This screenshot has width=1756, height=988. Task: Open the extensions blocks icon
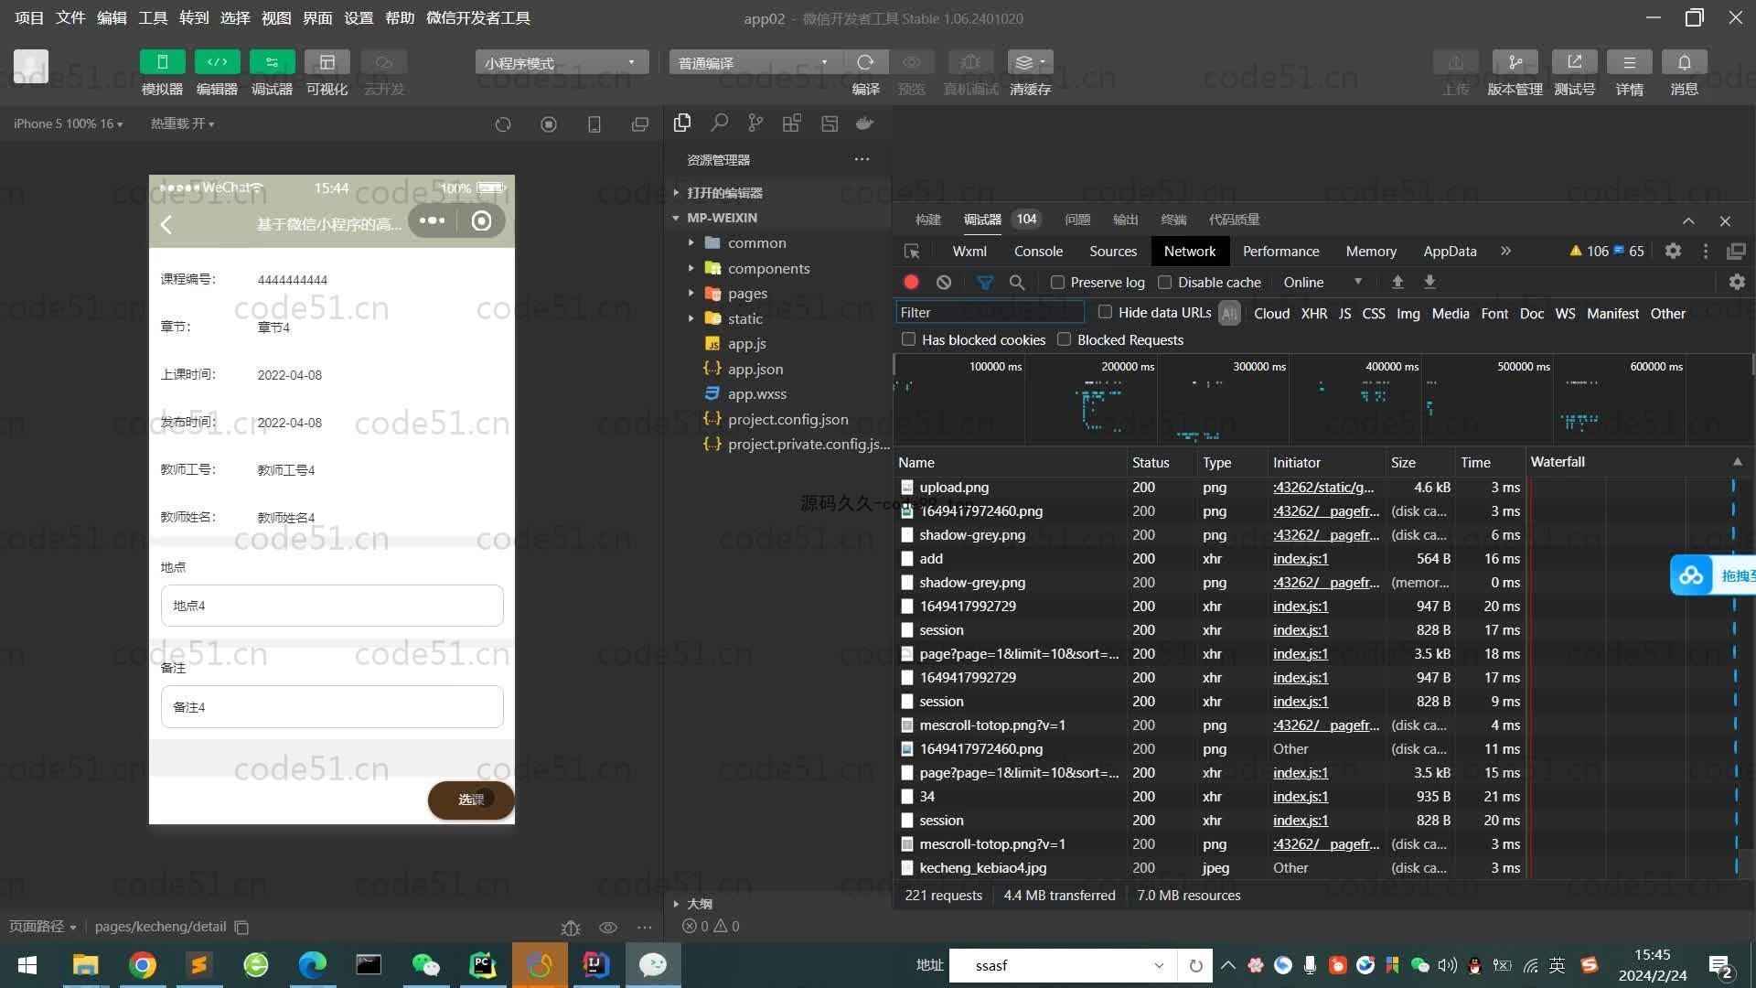point(792,123)
